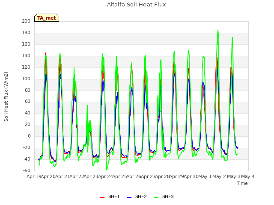Click the chart title Alfalfa Soil Heat Flux
This screenshot has width=274, height=205.
pyautogui.click(x=137, y=5)
